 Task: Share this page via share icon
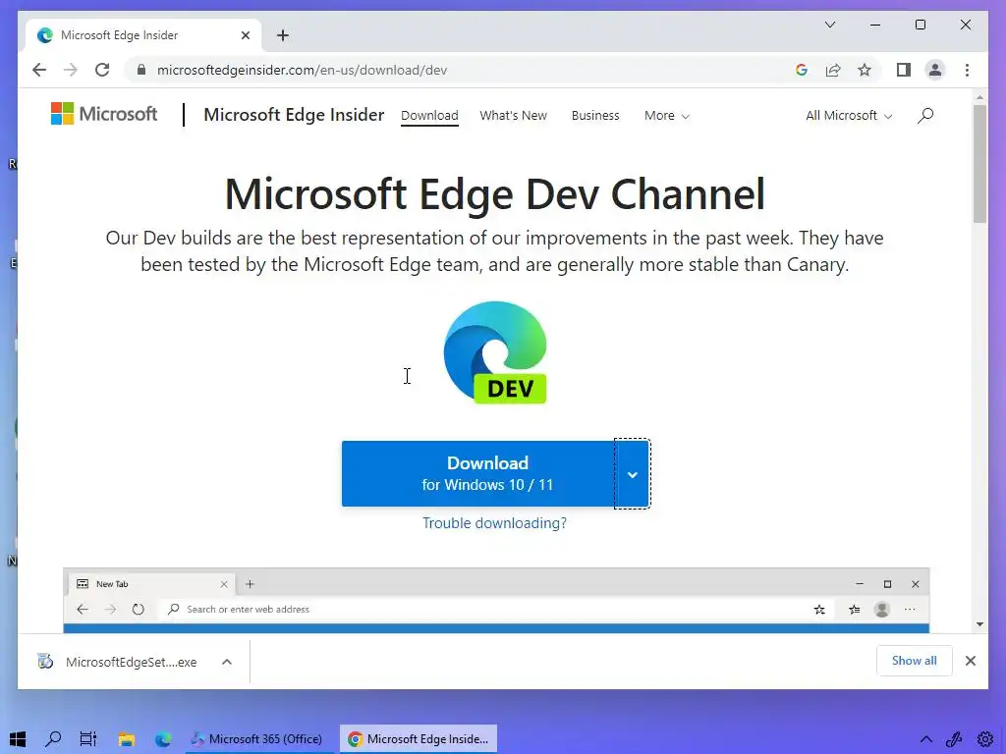click(x=833, y=70)
